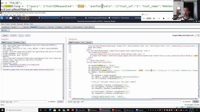Open the Burp menu in Burp Suite
Image resolution: width=200 pixels, height=112 pixels.
point(3,24)
